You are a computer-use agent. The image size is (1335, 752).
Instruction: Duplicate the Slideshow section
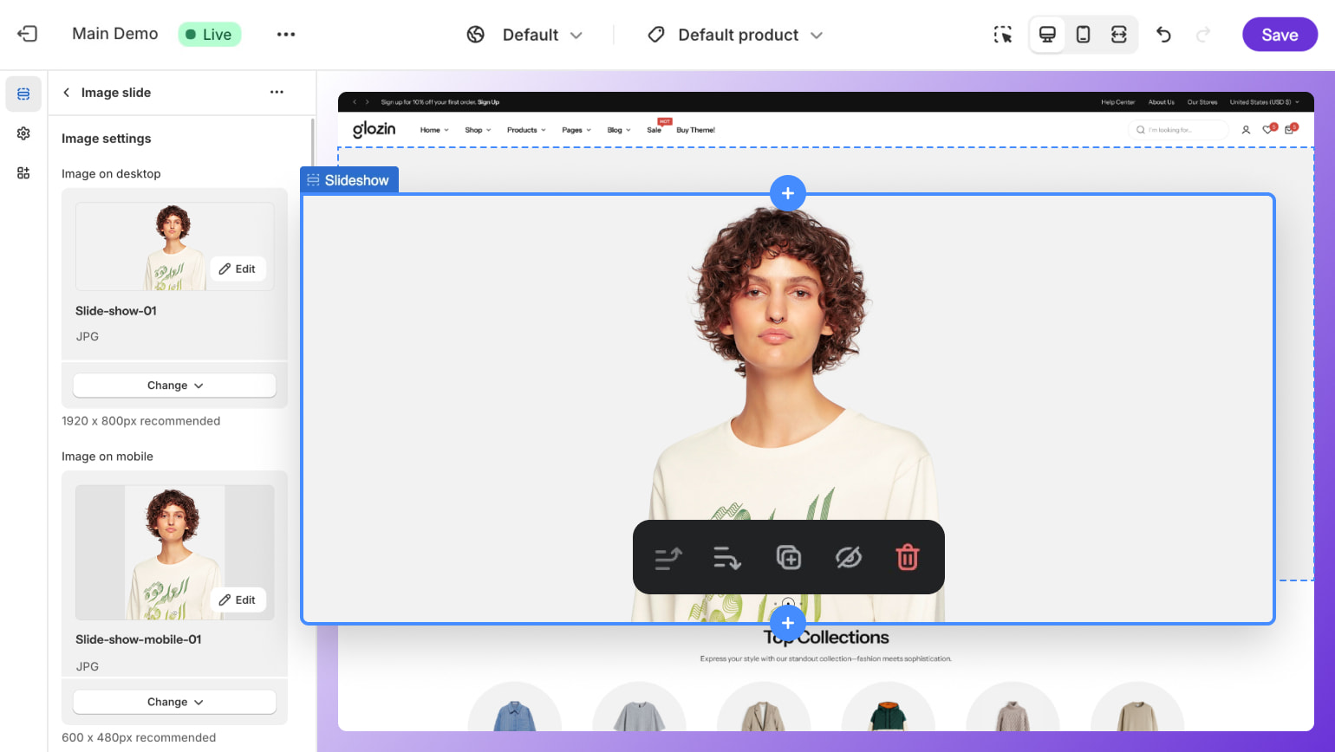788,557
